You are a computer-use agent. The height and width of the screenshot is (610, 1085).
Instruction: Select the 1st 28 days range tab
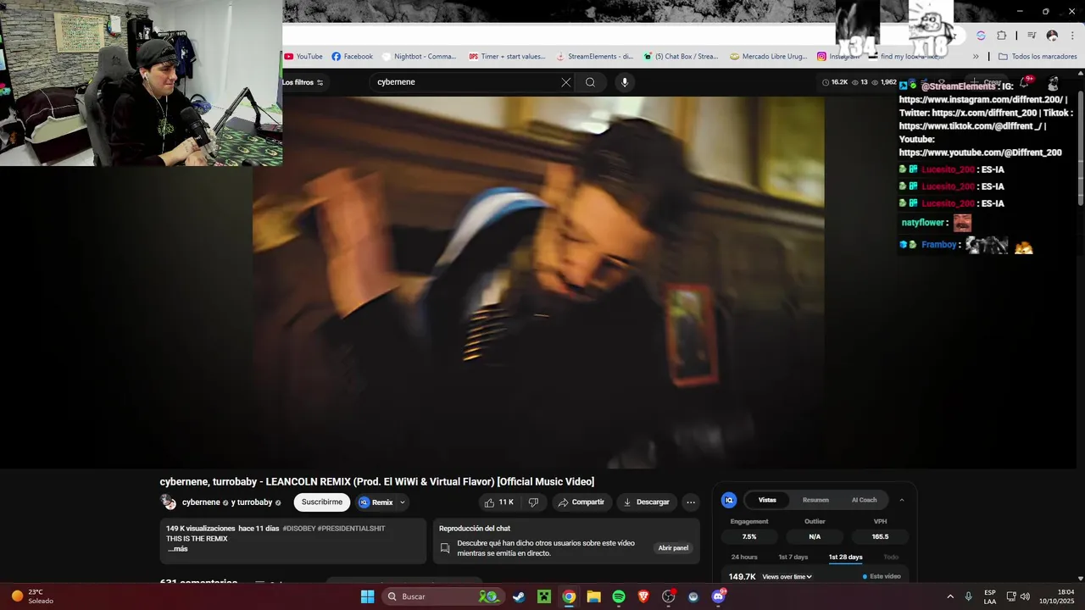point(845,557)
